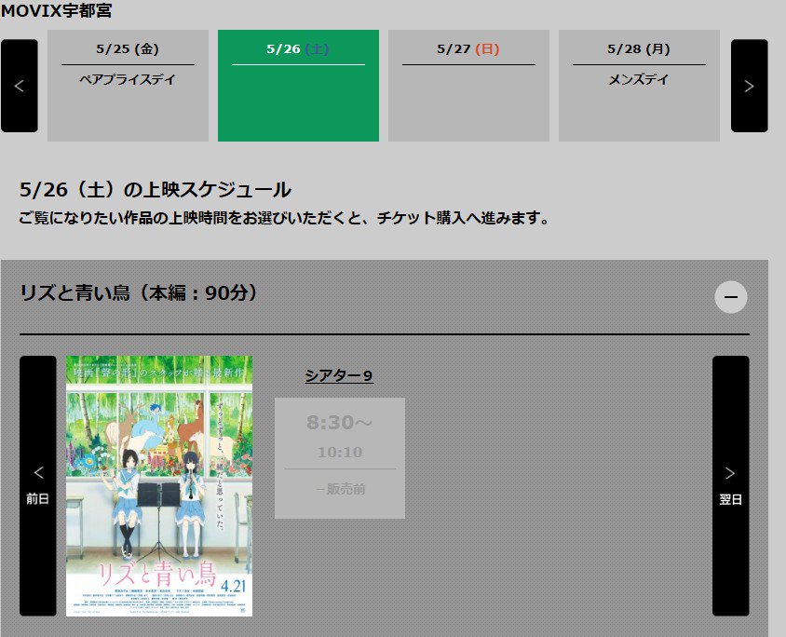The height and width of the screenshot is (637, 786).
Task: Click the メンズデイ label
Action: (639, 79)
